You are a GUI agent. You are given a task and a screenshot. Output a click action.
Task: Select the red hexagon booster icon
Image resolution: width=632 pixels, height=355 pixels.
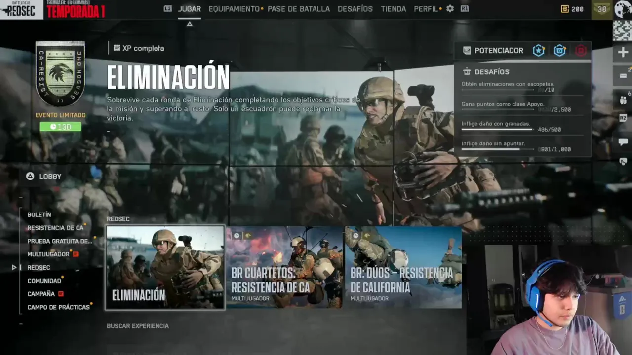[x=581, y=51]
